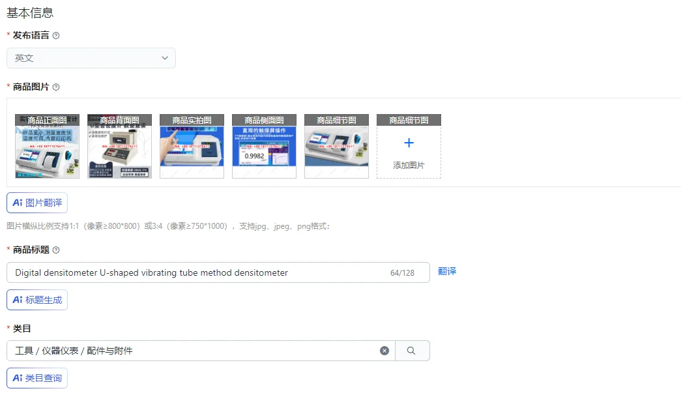
Task: Click the 类目 category input field
Action: (201, 351)
